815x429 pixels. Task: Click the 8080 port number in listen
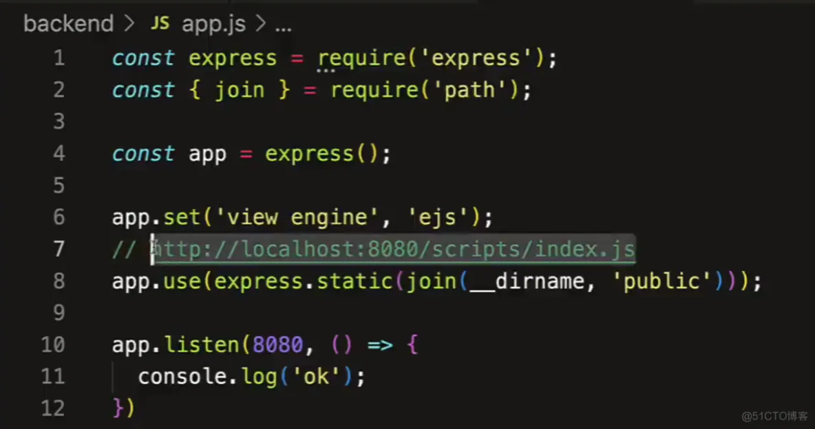277,345
